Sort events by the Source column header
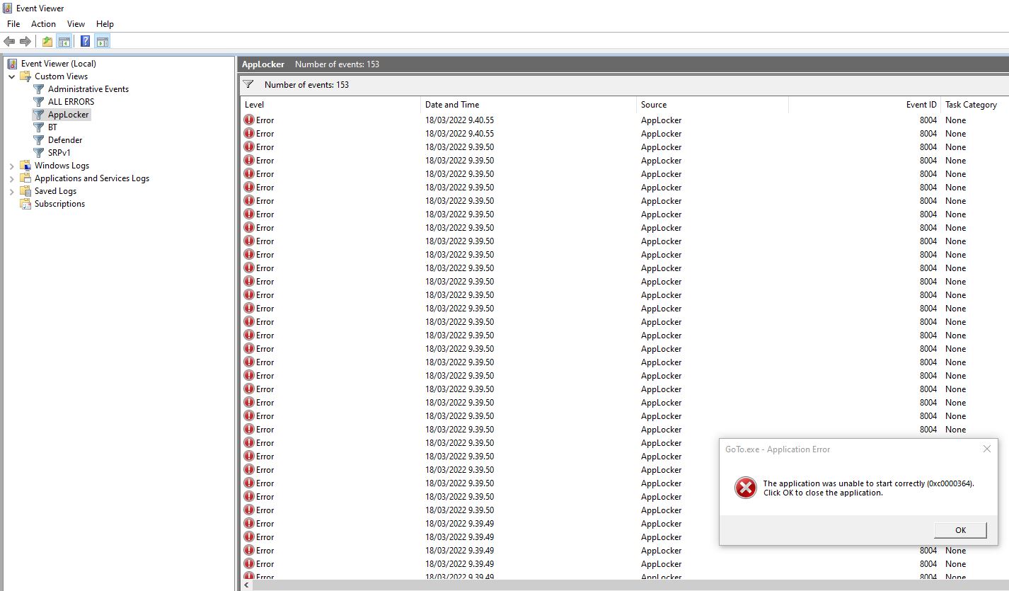1009x591 pixels. (713, 105)
